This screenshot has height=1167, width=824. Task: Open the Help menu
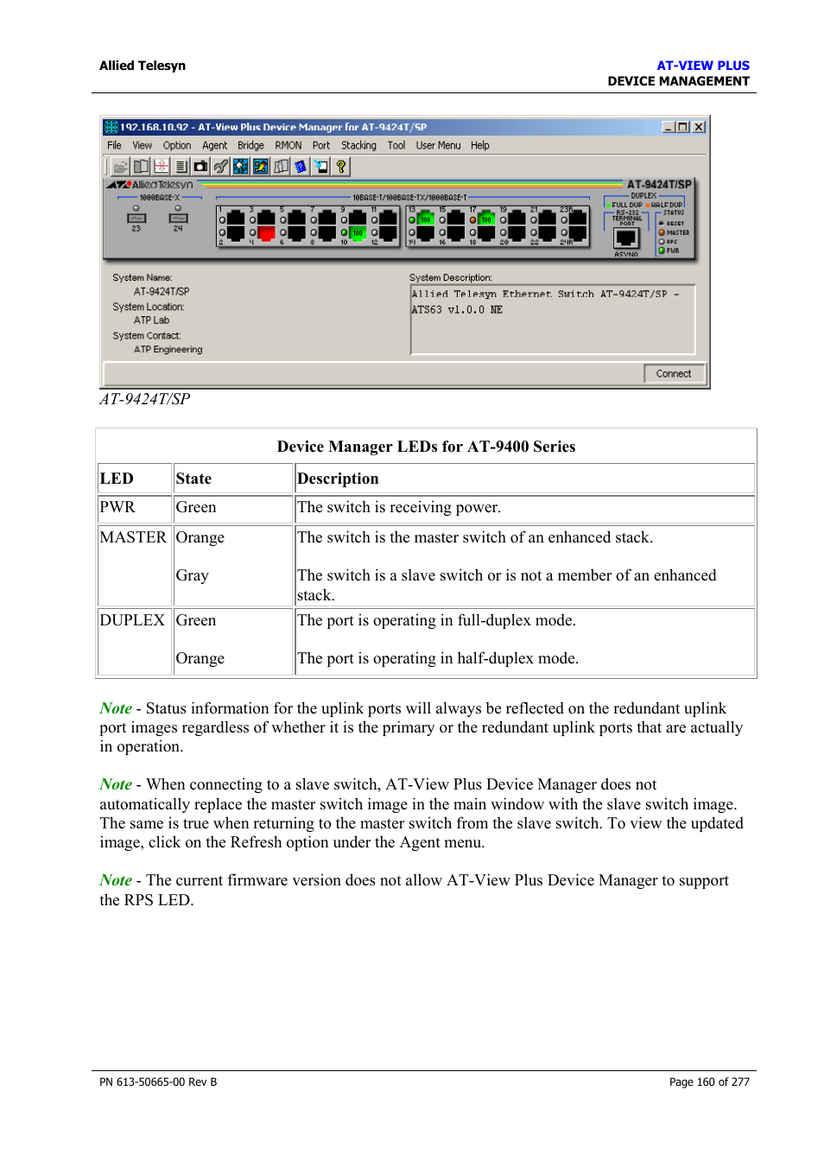(x=480, y=145)
